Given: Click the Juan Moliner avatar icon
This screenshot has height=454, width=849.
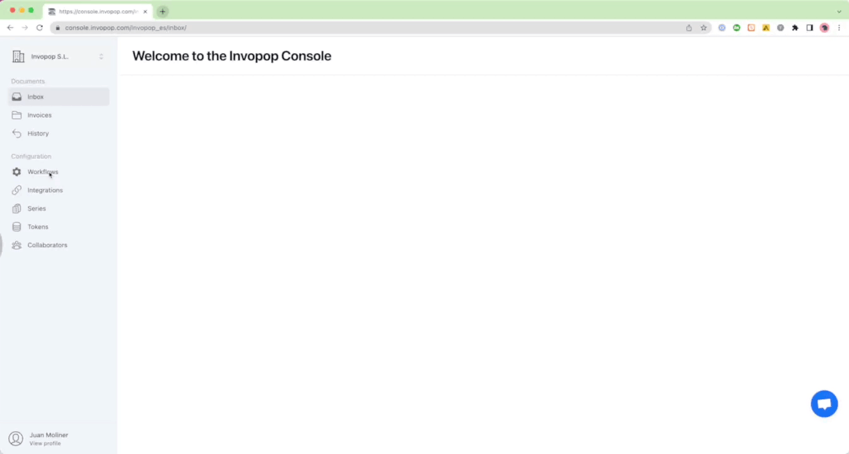Looking at the screenshot, I should (16, 439).
